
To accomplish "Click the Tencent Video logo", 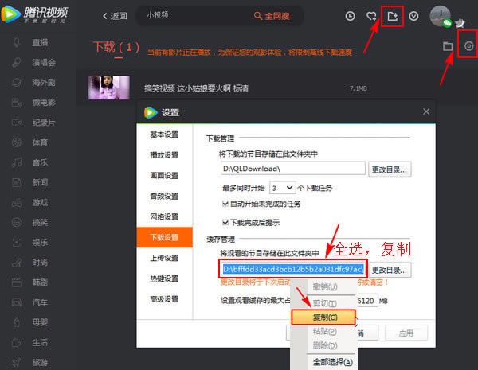I will (x=34, y=14).
